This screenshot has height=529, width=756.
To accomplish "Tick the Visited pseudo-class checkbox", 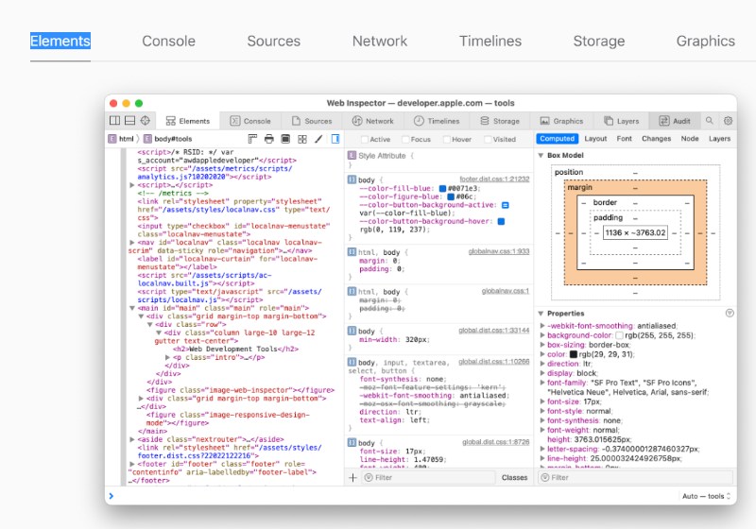I will (x=488, y=139).
